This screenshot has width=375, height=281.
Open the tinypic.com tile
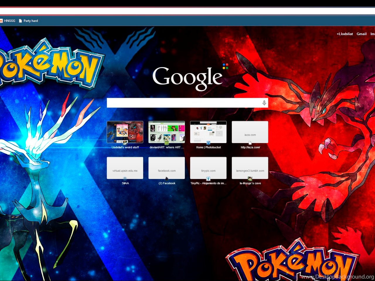pyautogui.click(x=208, y=168)
